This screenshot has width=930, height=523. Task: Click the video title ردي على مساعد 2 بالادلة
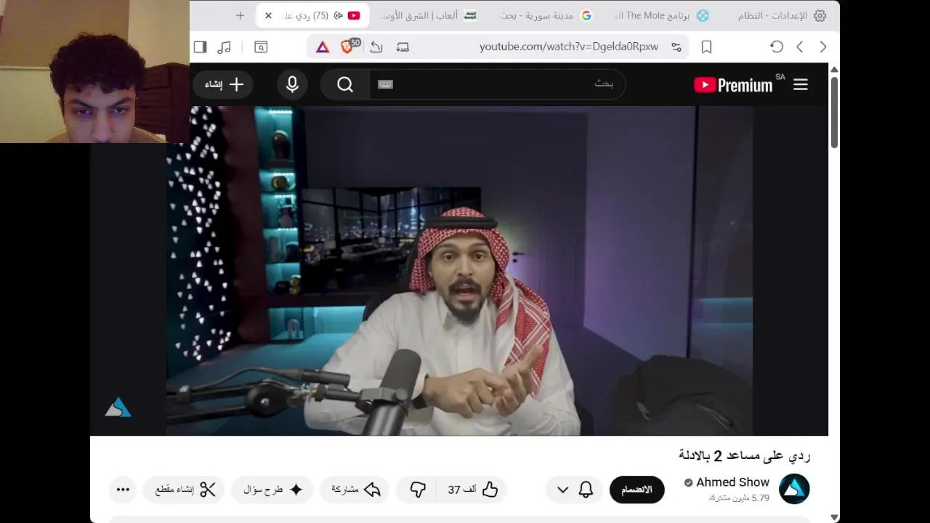[745, 455]
